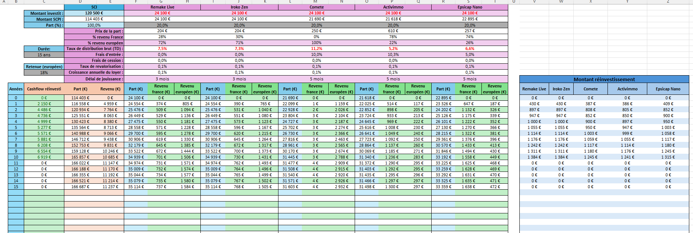Click the 'Croissance annuelle du loyer :' label

94,72
